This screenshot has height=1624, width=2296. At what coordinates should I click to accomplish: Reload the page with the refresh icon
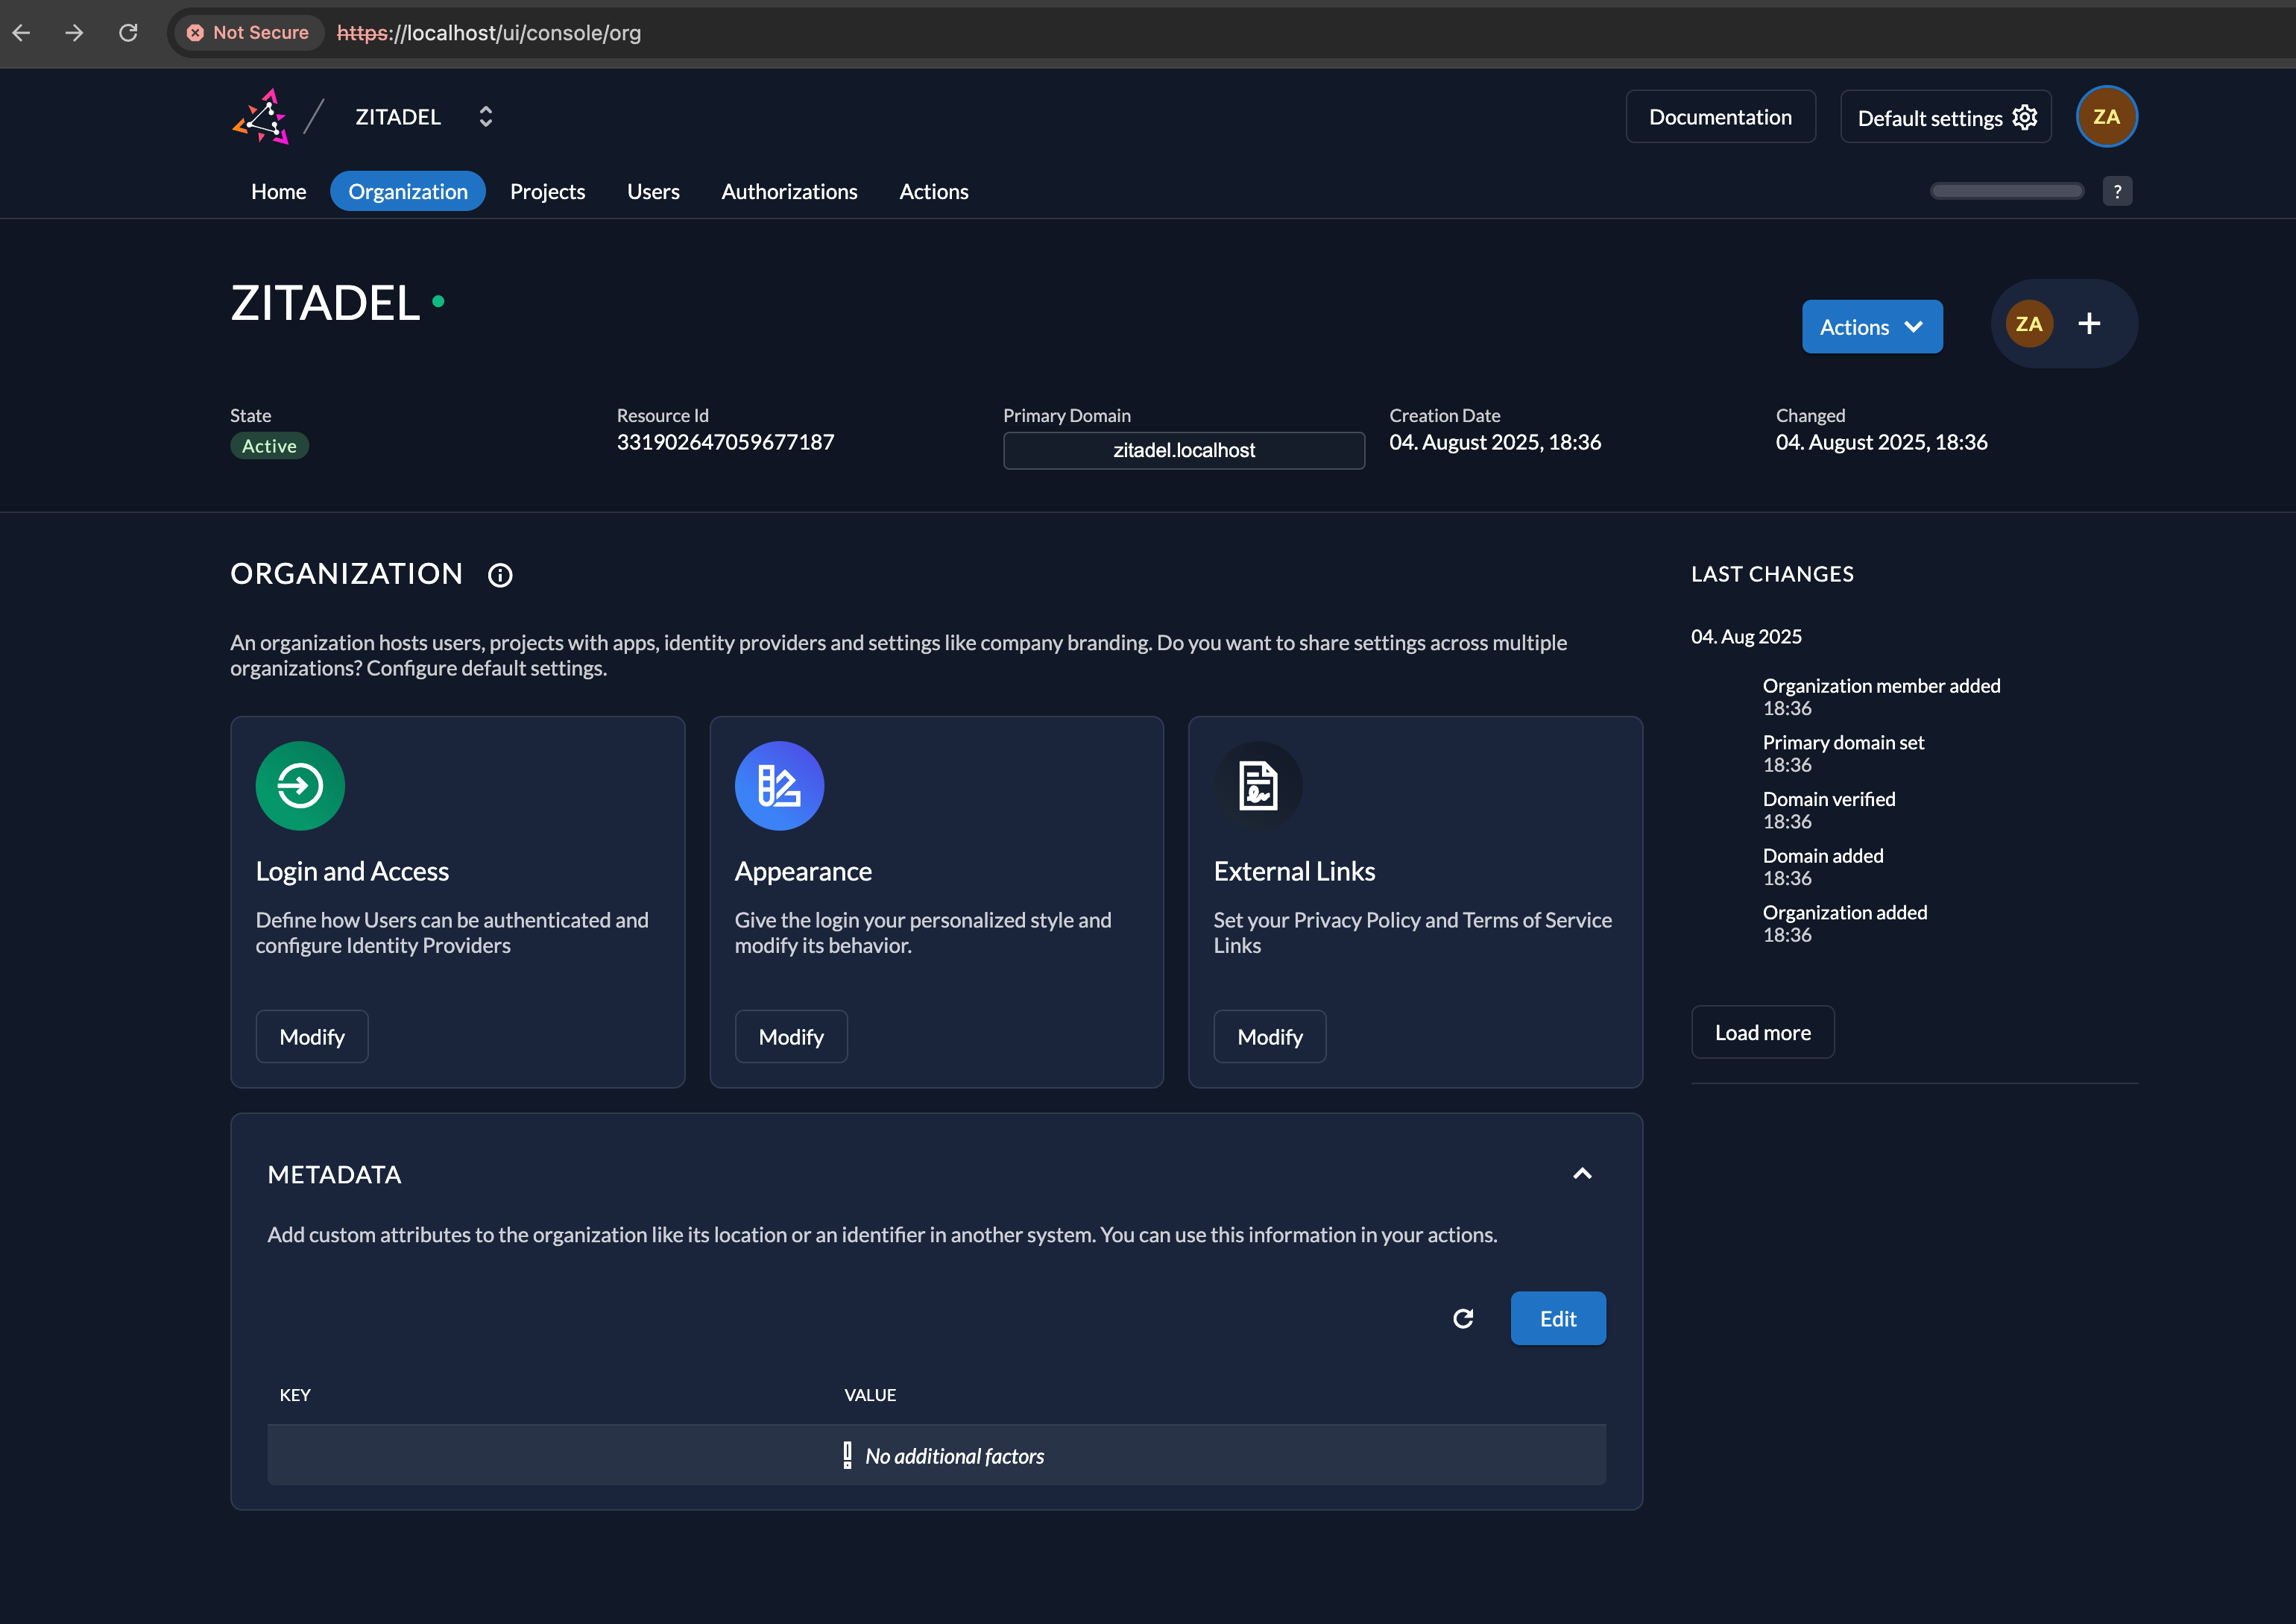[128, 33]
